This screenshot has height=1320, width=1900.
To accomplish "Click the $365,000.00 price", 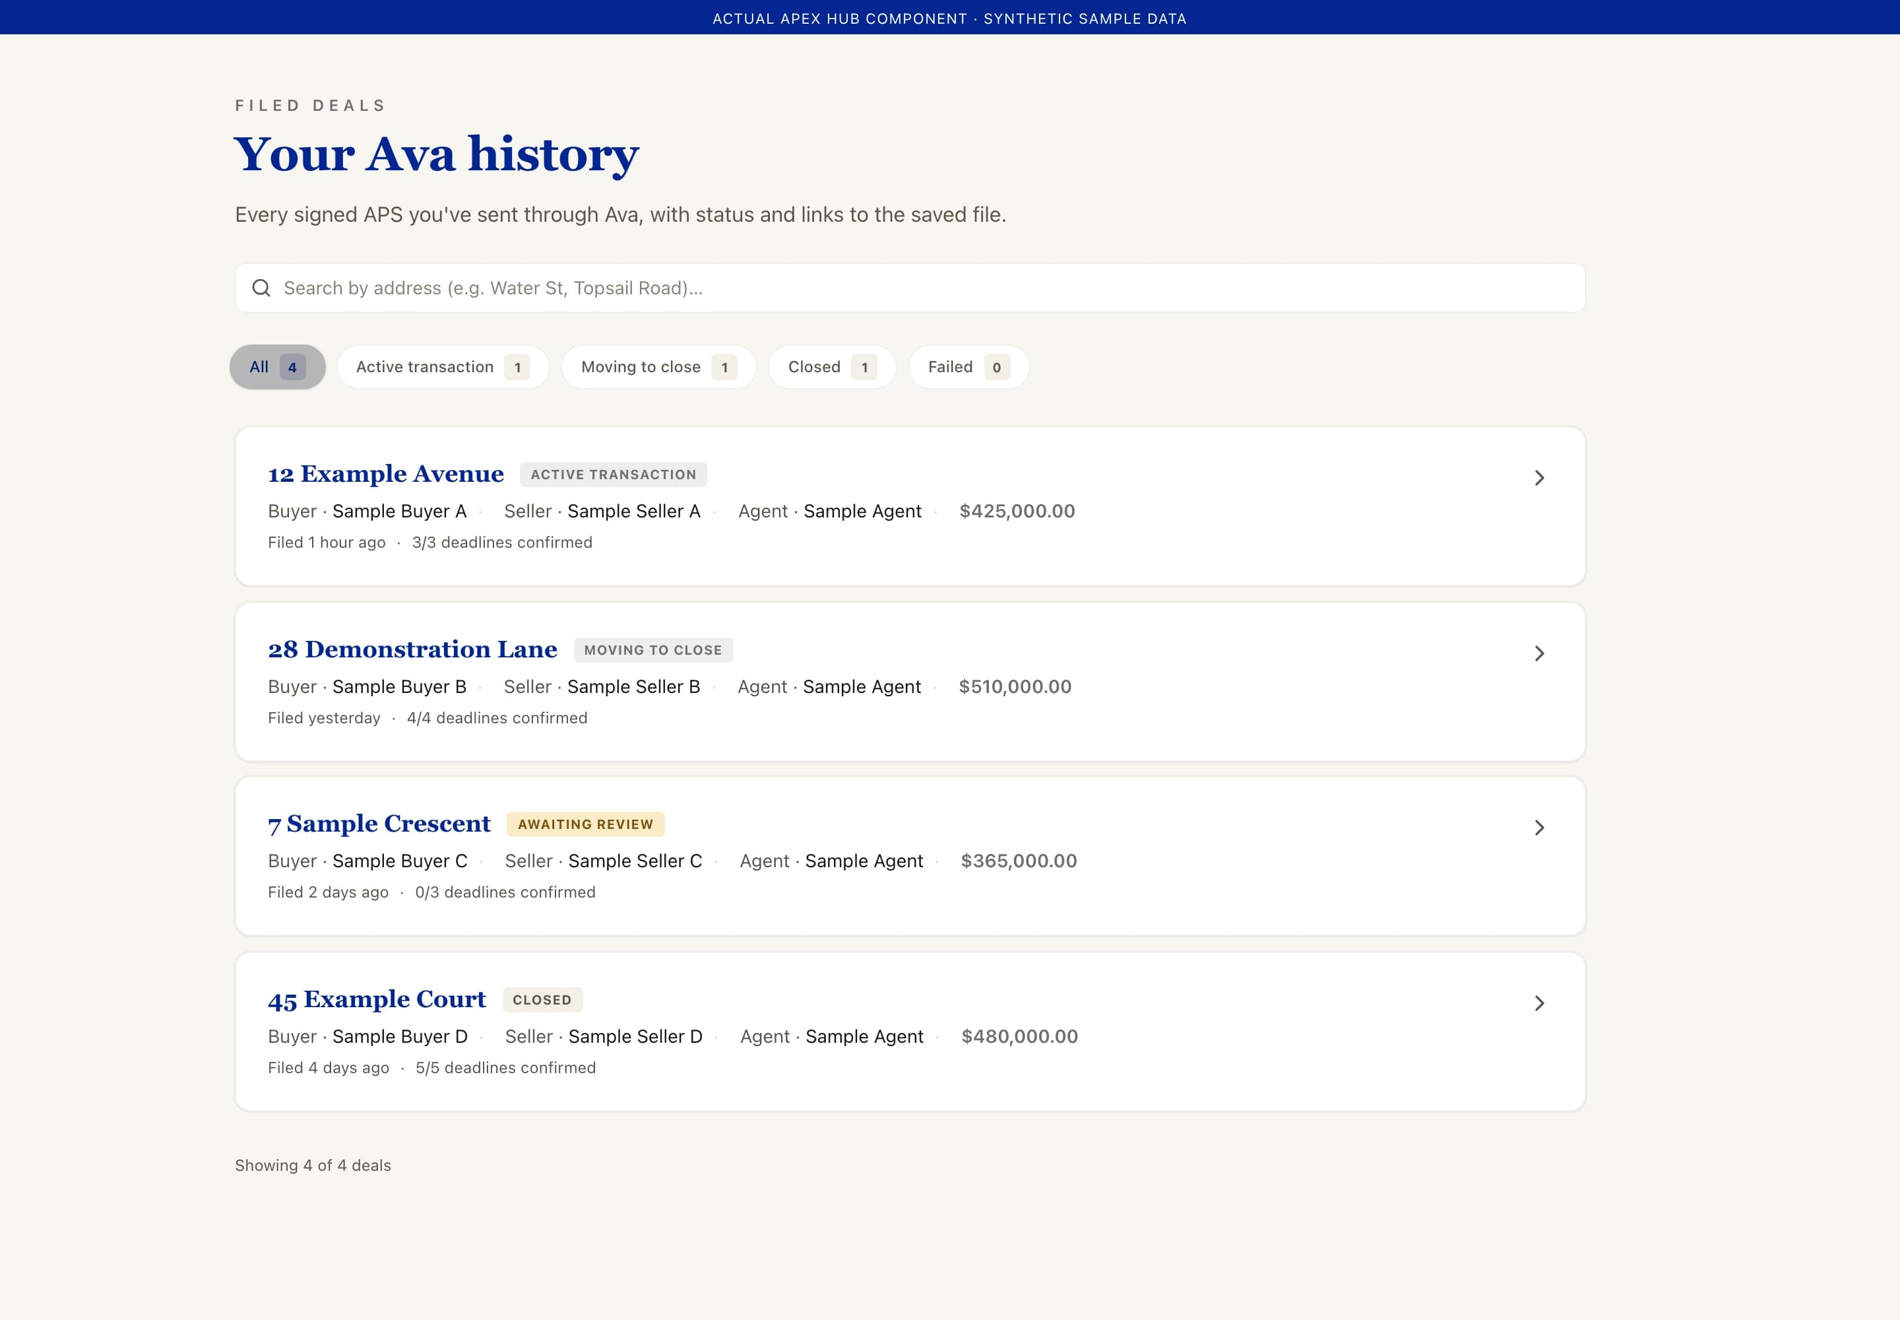I will click(1019, 861).
